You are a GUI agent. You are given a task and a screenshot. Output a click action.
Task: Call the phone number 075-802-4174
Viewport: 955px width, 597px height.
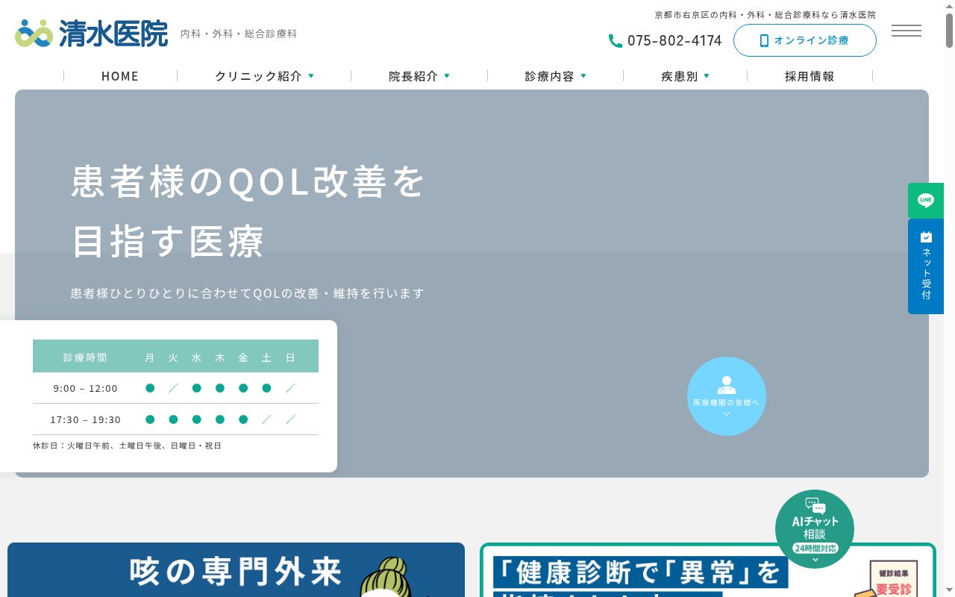tap(674, 41)
